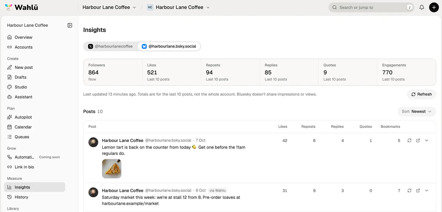Image resolution: width=442 pixels, height=212 pixels.
Task: Open Accounts page
Action: 34,47
